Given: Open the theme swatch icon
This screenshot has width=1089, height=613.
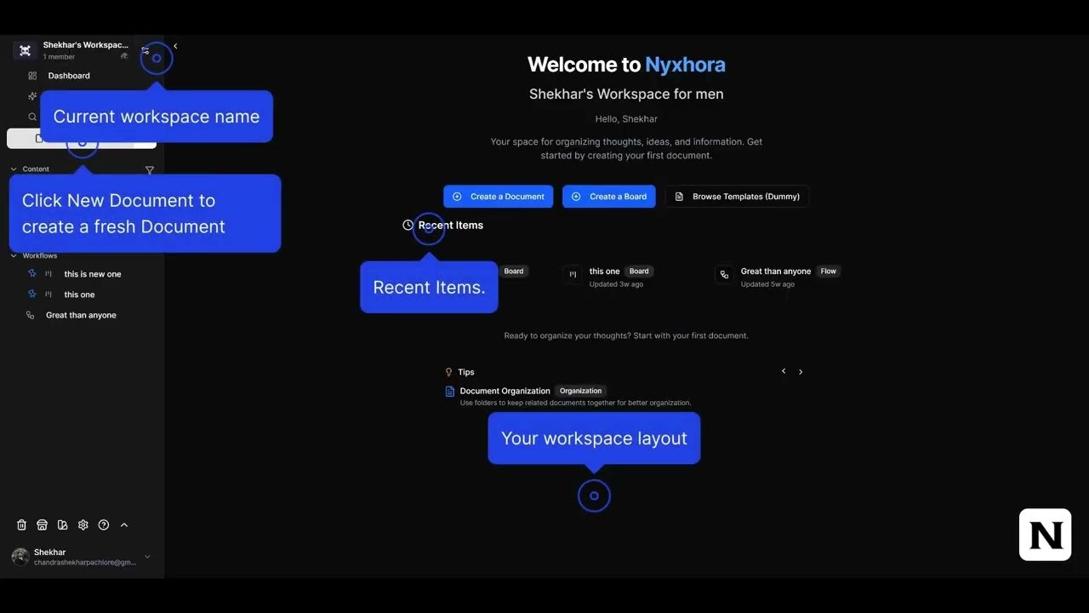Looking at the screenshot, I should pos(62,525).
